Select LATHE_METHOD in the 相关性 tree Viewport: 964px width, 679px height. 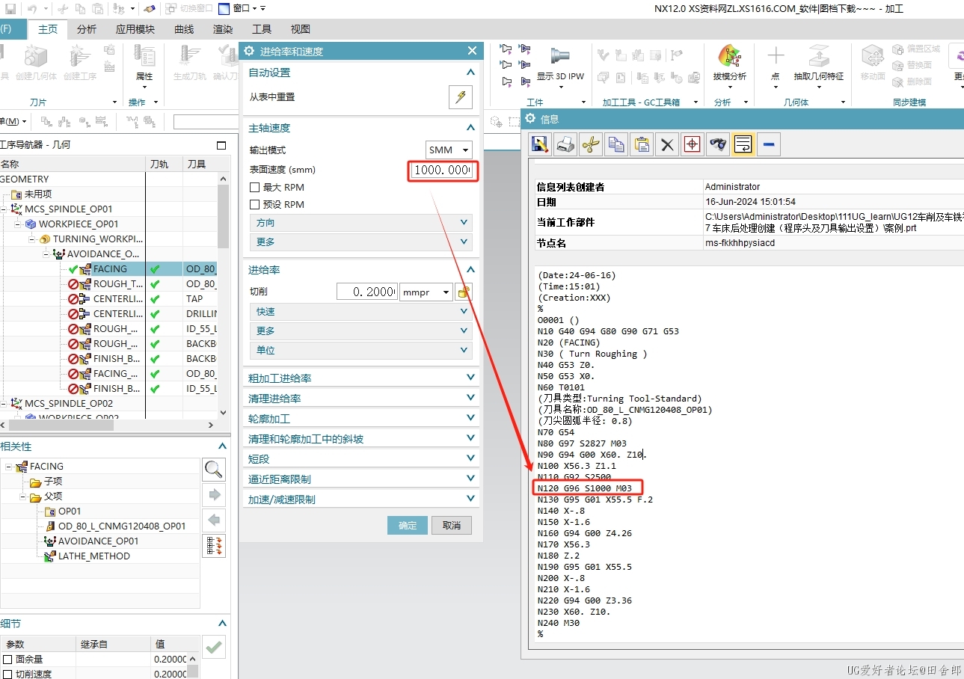tap(94, 556)
